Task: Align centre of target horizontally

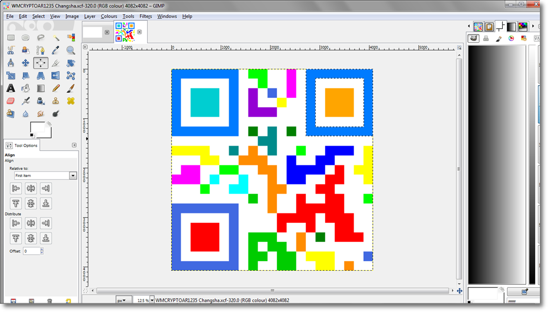Action: pos(31,188)
